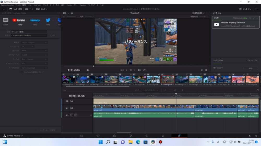Click edit pencil icon on Job 1

(254, 18)
